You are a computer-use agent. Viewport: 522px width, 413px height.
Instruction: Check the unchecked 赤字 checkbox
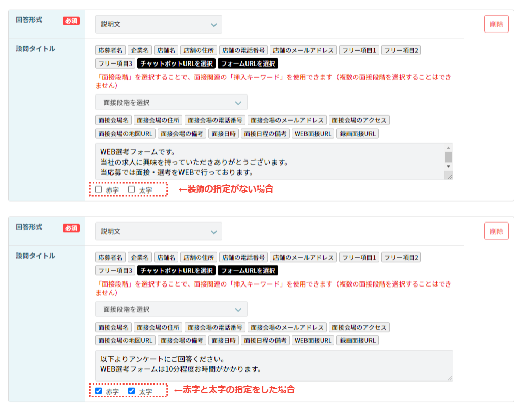[x=99, y=189]
